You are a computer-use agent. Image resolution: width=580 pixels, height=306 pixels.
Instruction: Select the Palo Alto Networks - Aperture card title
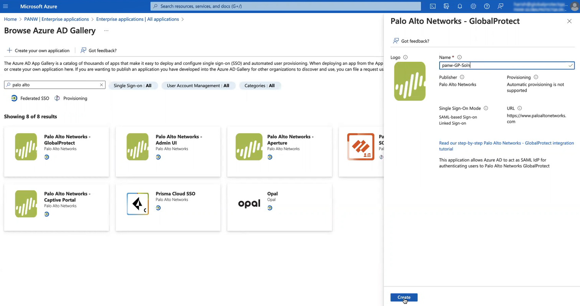[290, 140]
